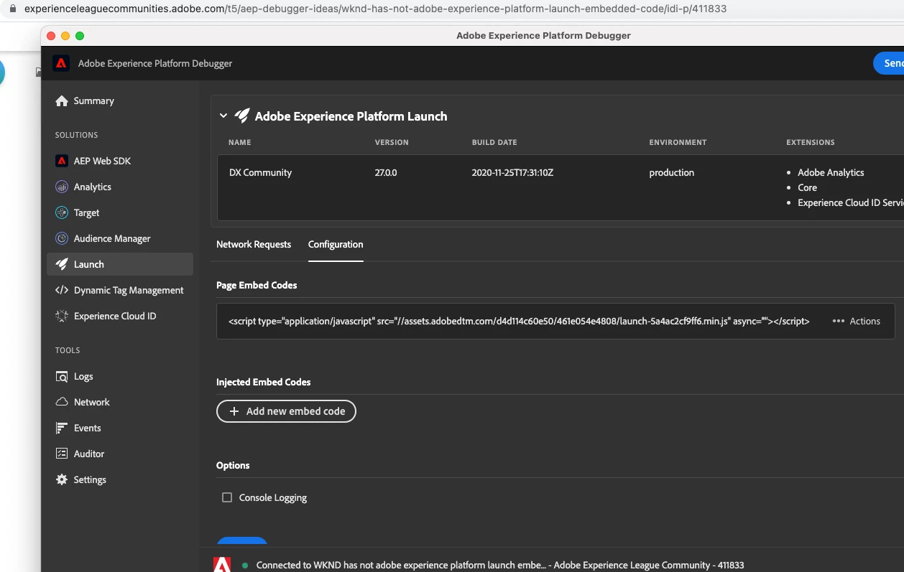Click the Events icon under Tools
Screen dimensions: 904x572
tap(62, 428)
